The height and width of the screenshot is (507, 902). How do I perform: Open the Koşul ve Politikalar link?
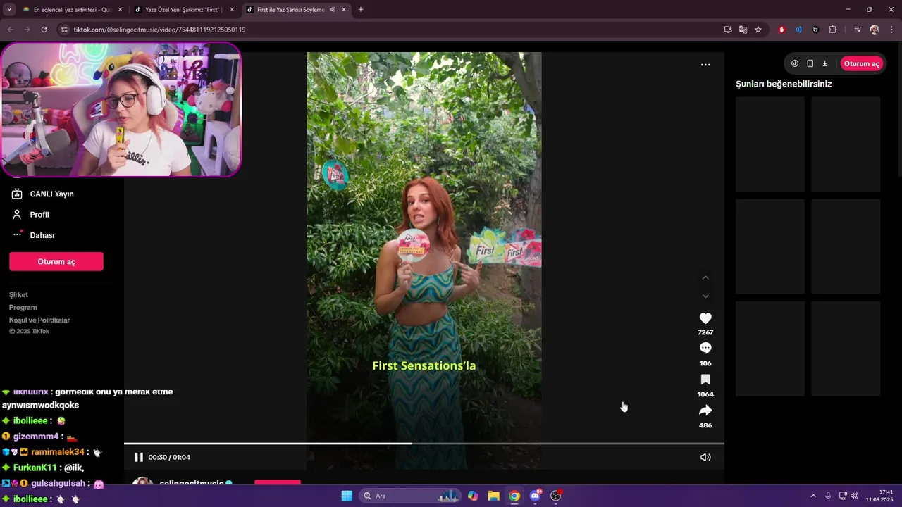(x=39, y=320)
